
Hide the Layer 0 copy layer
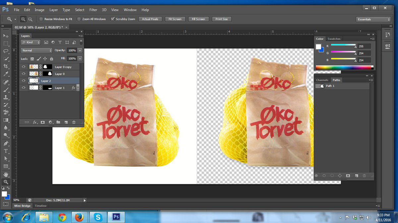pos(24,67)
